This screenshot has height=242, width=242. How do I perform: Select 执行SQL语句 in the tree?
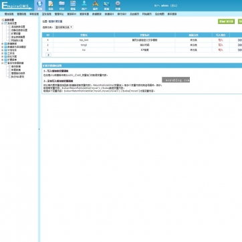pos(18,77)
